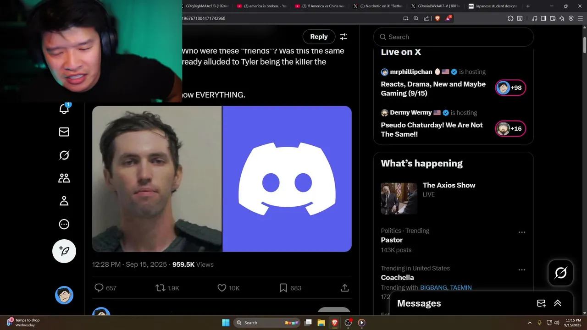Open the browser hamburger menu
This screenshot has height=330, width=587.
click(580, 18)
